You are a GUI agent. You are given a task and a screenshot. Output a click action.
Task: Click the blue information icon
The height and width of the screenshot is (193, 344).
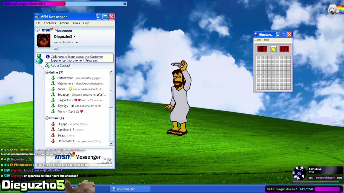click(48, 57)
